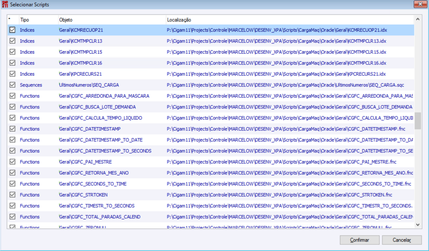
Task: Click the Confirmar button
Action: (x=359, y=240)
